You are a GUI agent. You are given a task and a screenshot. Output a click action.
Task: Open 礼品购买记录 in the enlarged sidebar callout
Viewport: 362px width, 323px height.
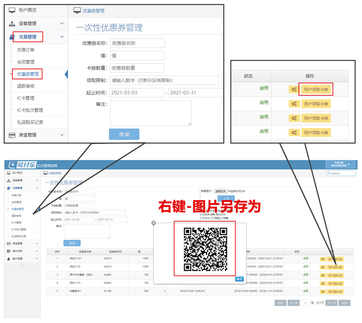pyautogui.click(x=30, y=122)
